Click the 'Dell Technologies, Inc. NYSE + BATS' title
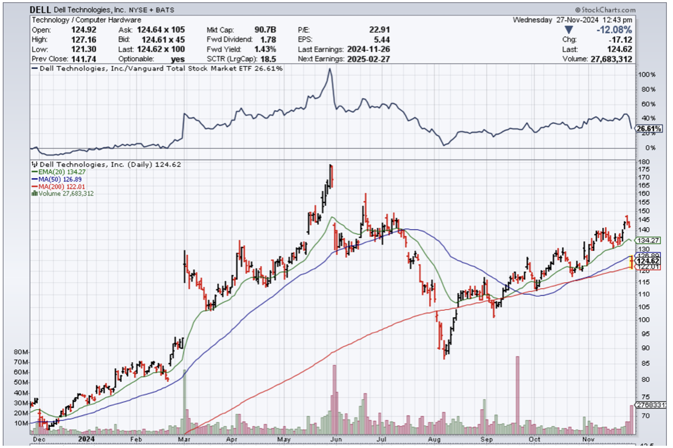 114,10
